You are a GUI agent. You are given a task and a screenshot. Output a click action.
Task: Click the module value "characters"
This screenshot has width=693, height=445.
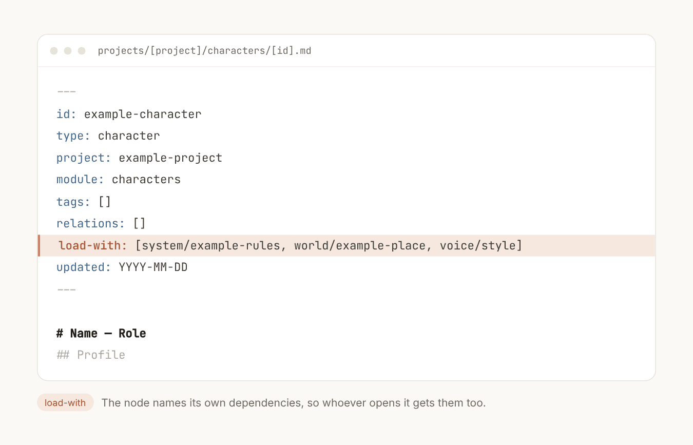click(146, 180)
